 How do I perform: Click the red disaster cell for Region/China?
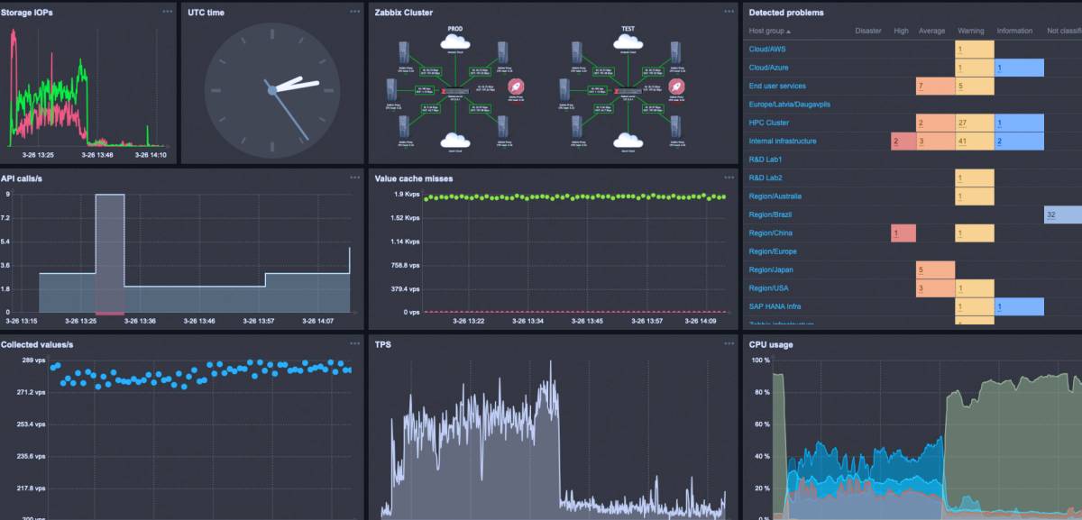(x=894, y=233)
